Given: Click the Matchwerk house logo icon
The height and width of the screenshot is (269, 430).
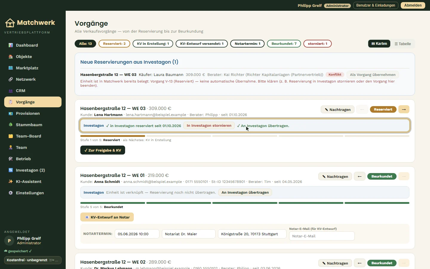Looking at the screenshot, I should click(10, 23).
